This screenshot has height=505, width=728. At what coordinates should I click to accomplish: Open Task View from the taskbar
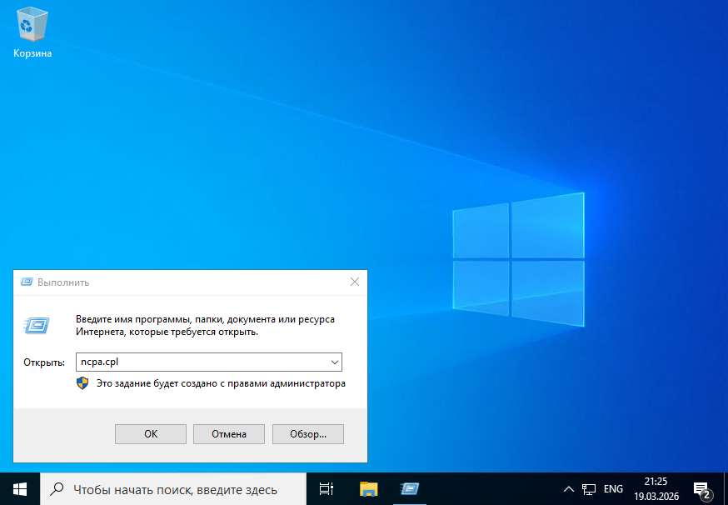tap(327, 489)
